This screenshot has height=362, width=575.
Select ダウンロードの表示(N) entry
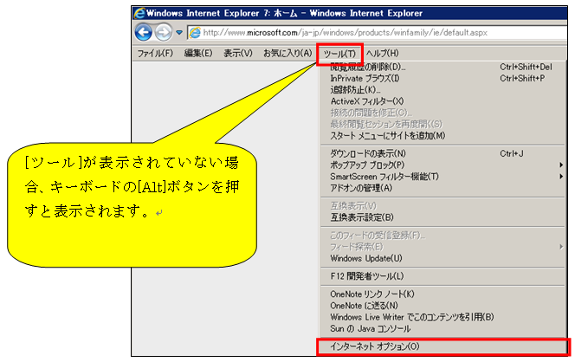(x=443, y=153)
